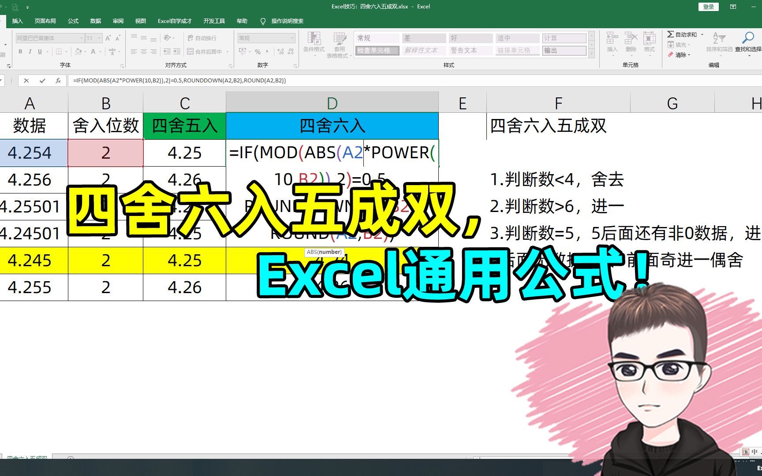Image resolution: width=762 pixels, height=476 pixels.
Task: Toggle bold formatting on selection
Action: tap(20, 52)
